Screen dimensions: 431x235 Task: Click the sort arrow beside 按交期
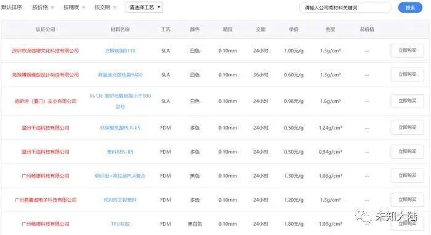pos(115,7)
